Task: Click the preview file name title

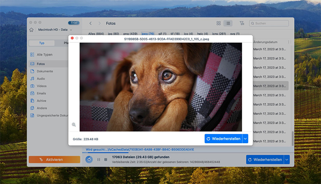Action: click(x=166, y=39)
